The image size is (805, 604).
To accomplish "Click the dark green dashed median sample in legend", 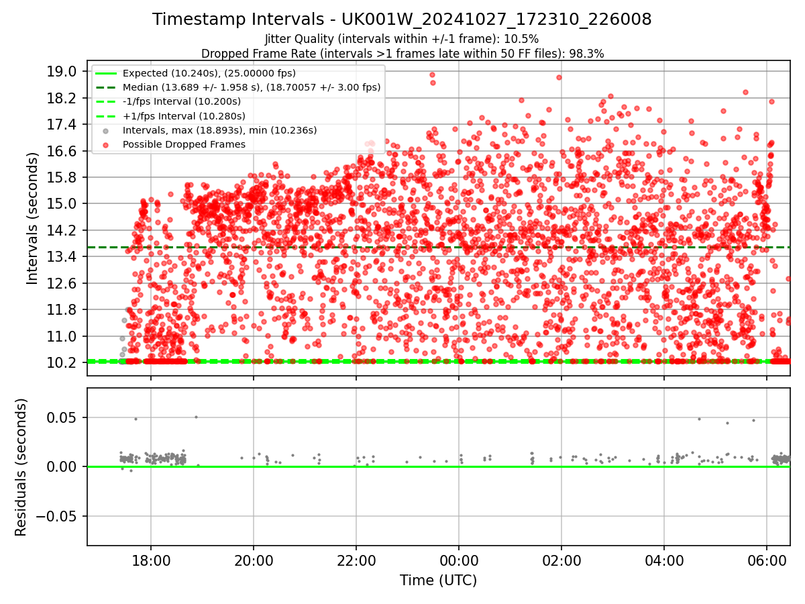I will point(107,87).
